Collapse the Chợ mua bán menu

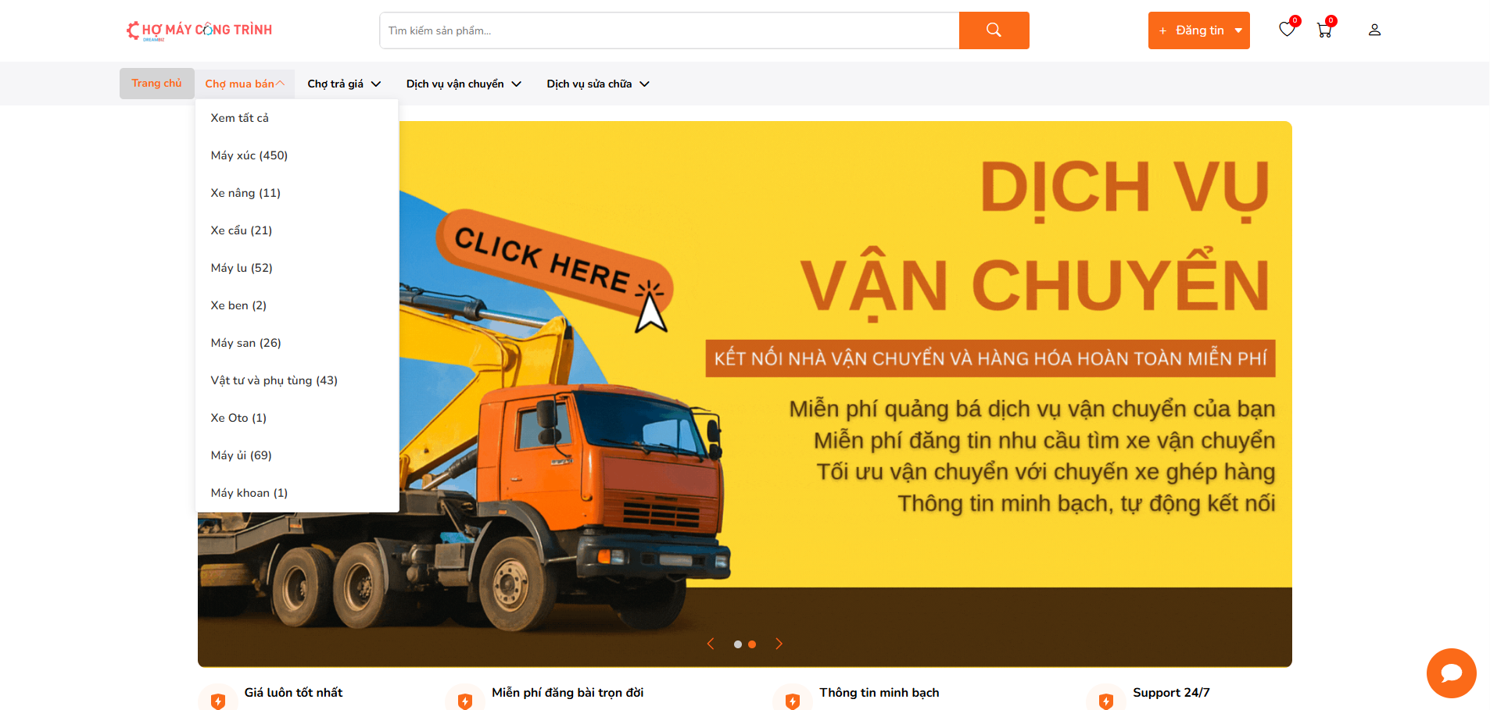(x=245, y=84)
